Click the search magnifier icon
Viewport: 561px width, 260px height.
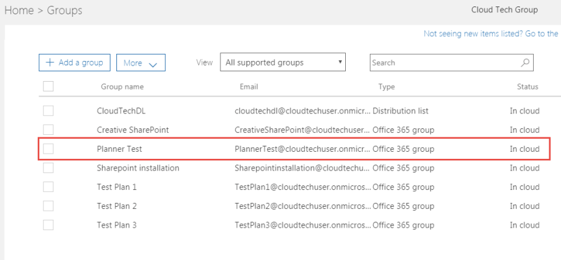tap(525, 63)
